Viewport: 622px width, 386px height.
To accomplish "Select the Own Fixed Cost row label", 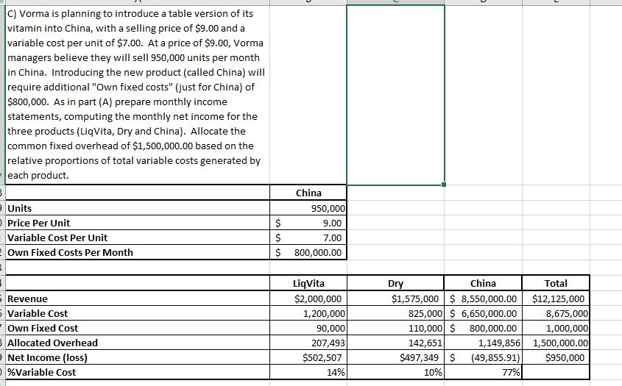I will (x=137, y=328).
